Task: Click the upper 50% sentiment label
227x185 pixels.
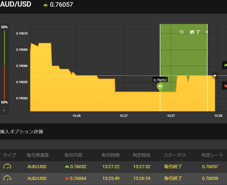Action: (x=4, y=27)
